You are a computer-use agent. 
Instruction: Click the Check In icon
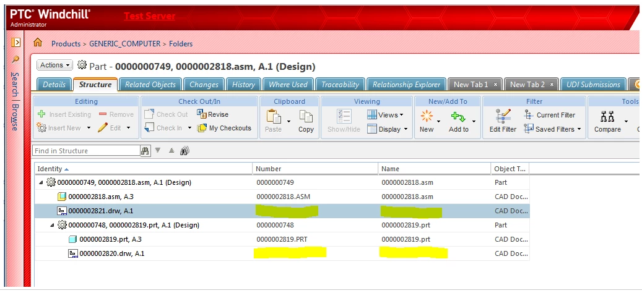pyautogui.click(x=149, y=128)
